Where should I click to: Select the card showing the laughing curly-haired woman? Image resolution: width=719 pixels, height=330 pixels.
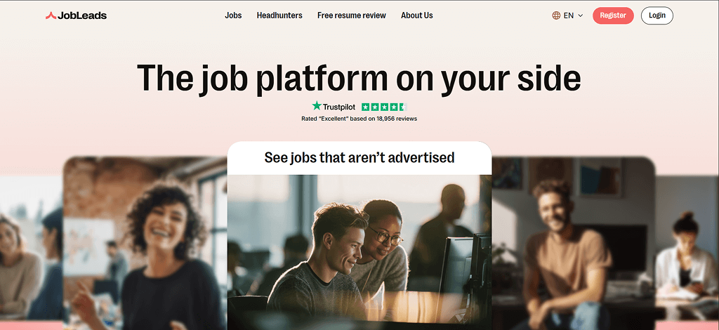coord(145,244)
